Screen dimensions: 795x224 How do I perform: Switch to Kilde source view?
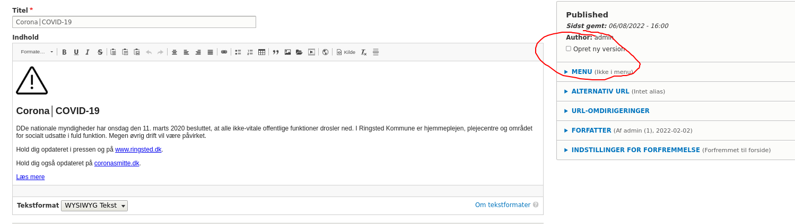[346, 52]
